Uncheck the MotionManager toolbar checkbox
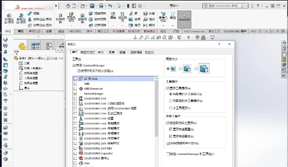 click(x=75, y=94)
